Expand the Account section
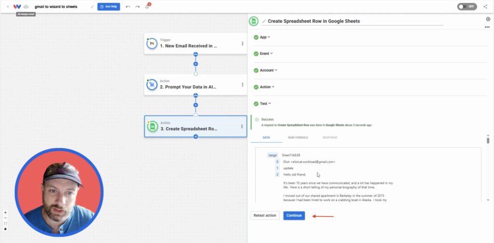494x243 pixels. coord(268,70)
